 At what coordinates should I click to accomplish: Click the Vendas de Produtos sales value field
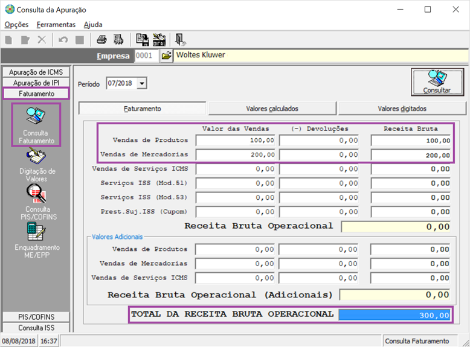coord(236,140)
